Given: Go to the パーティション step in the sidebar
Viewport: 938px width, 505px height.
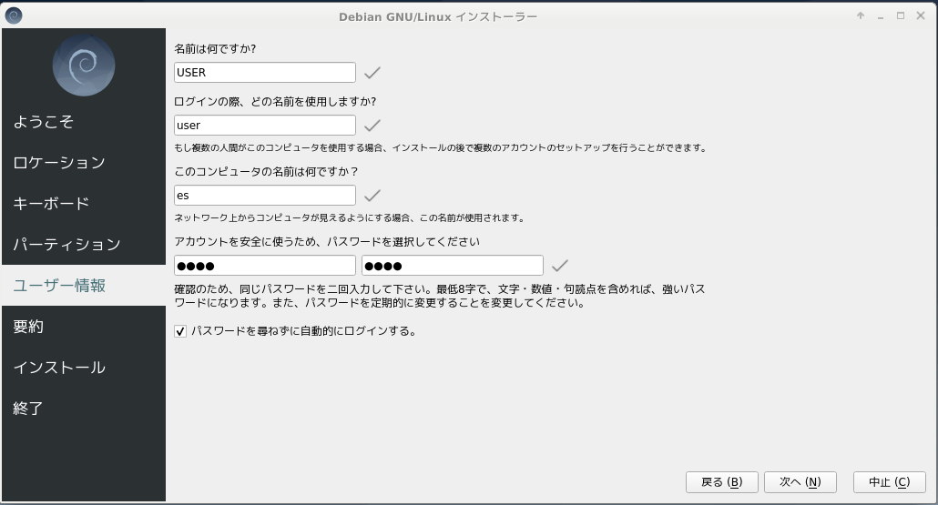Looking at the screenshot, I should [66, 245].
